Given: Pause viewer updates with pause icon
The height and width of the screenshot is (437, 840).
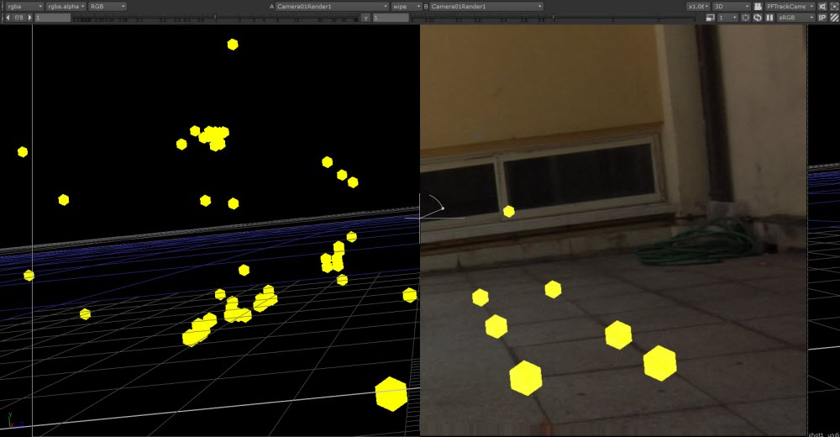Looking at the screenshot, I should [769, 18].
